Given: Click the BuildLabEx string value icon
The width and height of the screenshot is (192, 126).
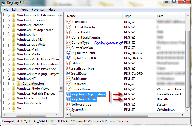Looking at the screenshot, I should point(68,22).
